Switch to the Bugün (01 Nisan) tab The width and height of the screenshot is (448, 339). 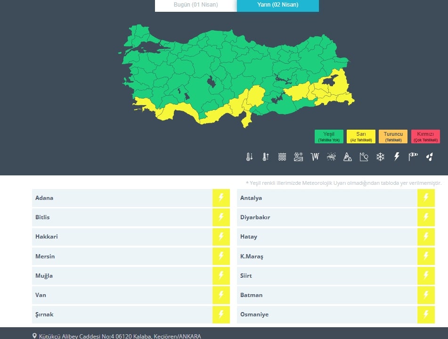(195, 5)
